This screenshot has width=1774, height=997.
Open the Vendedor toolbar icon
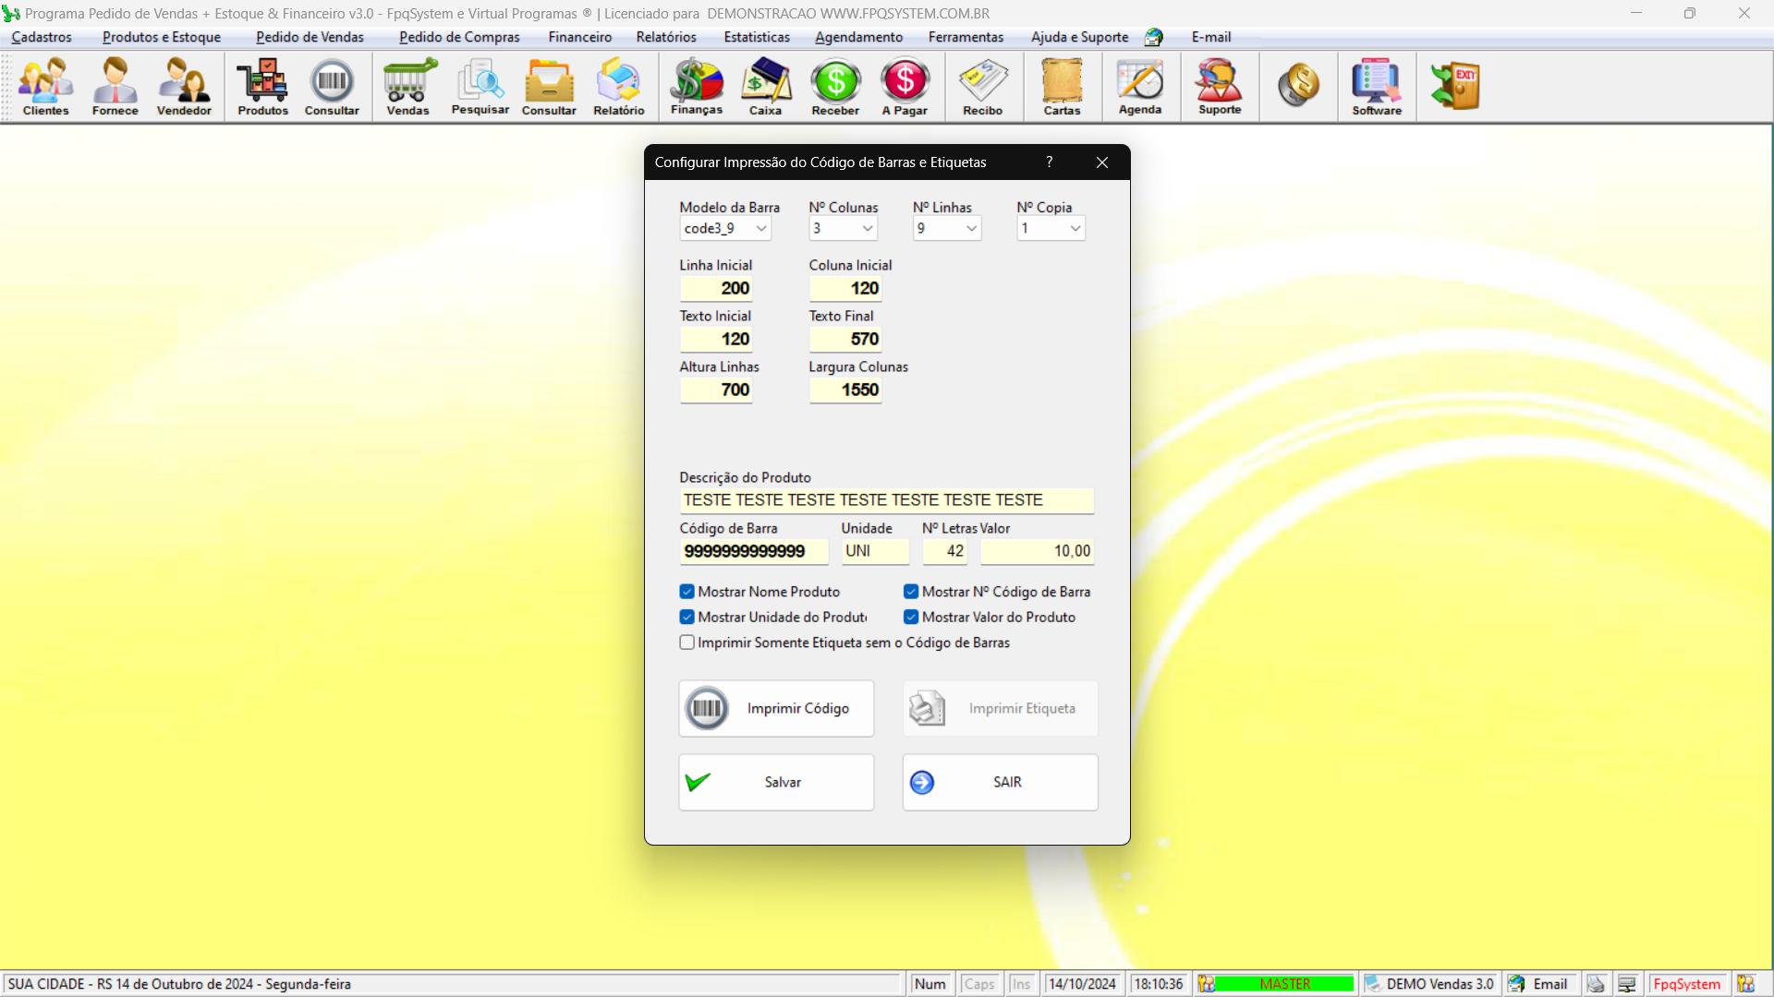click(184, 87)
